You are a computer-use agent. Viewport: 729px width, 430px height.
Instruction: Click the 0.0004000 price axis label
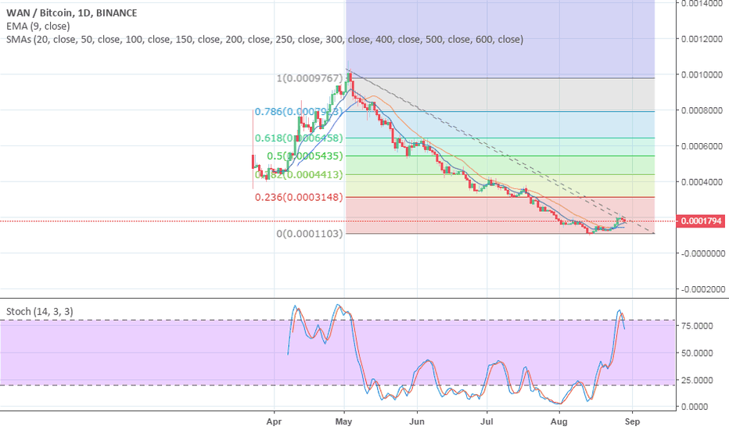pyautogui.click(x=702, y=181)
